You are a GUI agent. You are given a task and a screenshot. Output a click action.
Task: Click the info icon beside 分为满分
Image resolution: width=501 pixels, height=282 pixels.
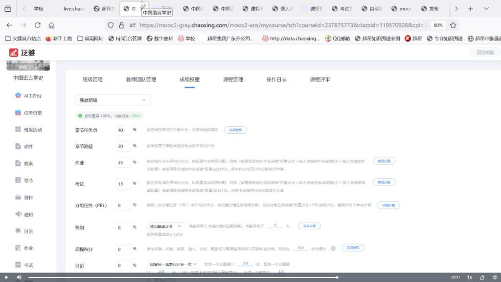333,248
